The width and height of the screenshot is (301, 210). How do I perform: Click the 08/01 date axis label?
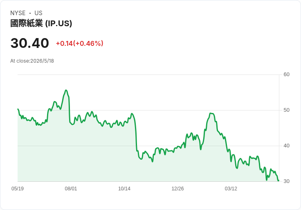click(x=71, y=189)
